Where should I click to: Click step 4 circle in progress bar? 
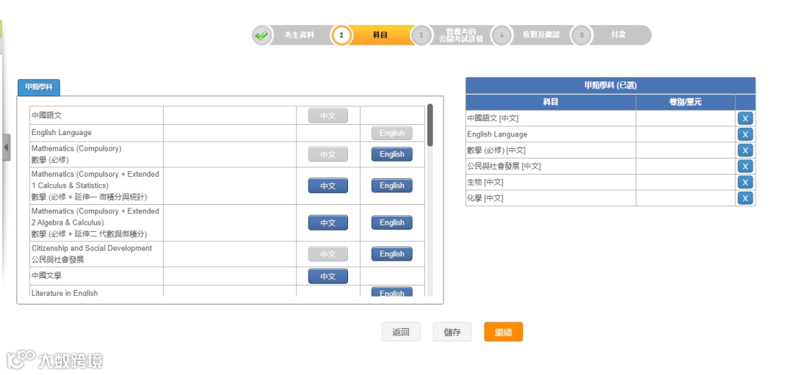click(x=501, y=35)
